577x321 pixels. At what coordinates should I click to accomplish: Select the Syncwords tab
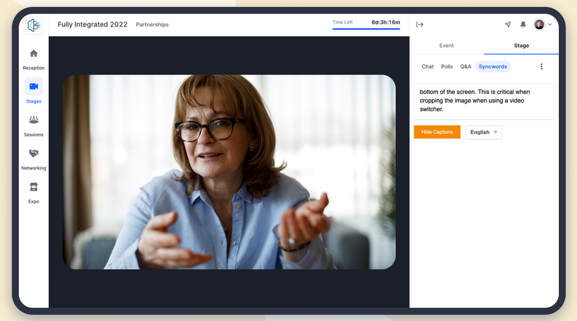[x=493, y=67]
